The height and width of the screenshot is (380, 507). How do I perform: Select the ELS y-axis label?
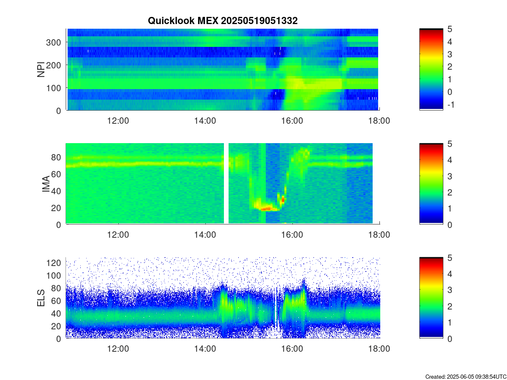[x=41, y=298]
